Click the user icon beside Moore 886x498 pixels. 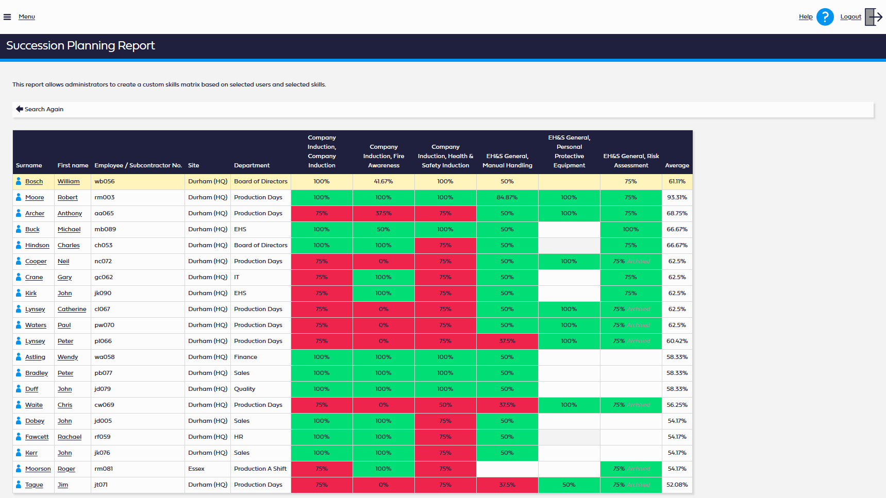tap(19, 197)
